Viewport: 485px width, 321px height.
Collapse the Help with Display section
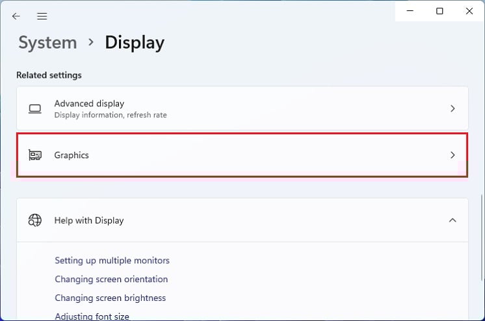pyautogui.click(x=452, y=220)
